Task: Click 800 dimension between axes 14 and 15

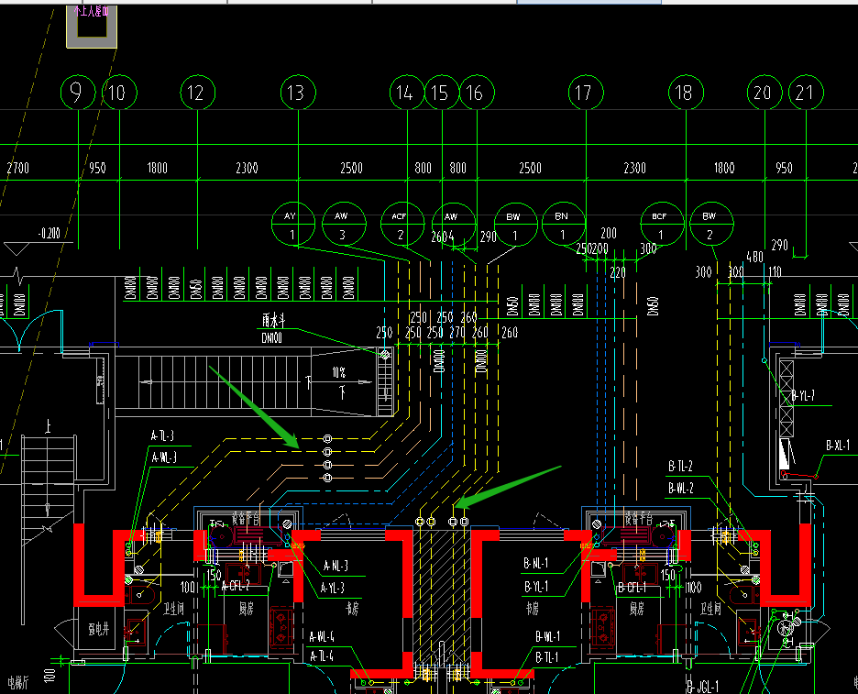Action: pos(423,168)
